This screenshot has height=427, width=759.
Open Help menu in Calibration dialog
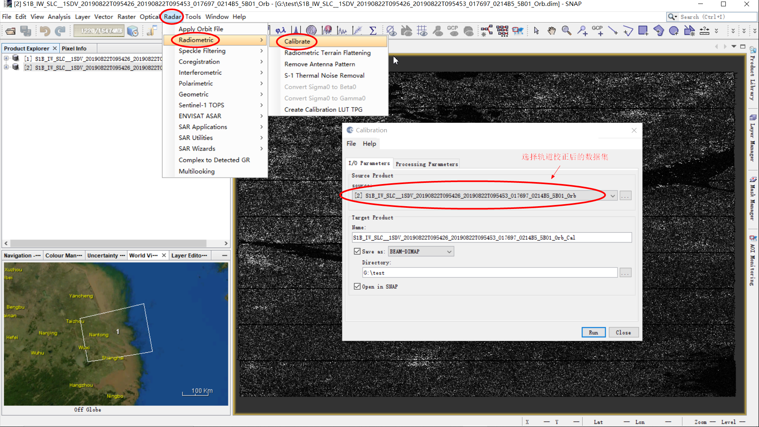click(x=369, y=144)
